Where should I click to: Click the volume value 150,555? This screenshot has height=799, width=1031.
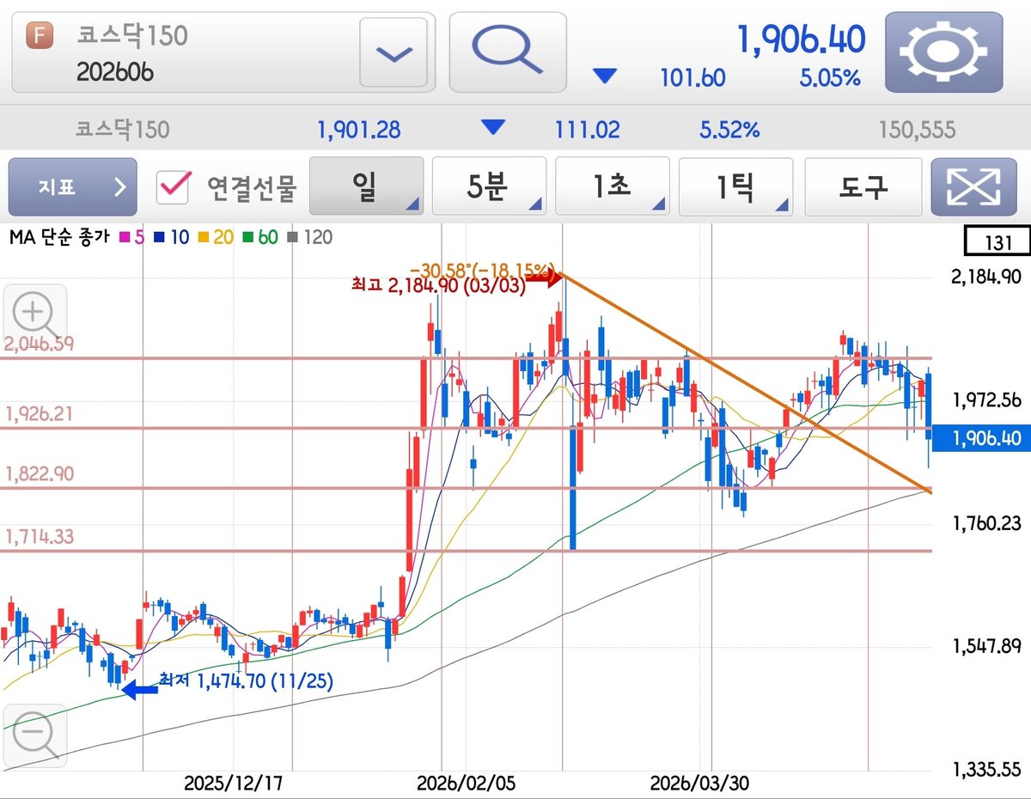917,131
